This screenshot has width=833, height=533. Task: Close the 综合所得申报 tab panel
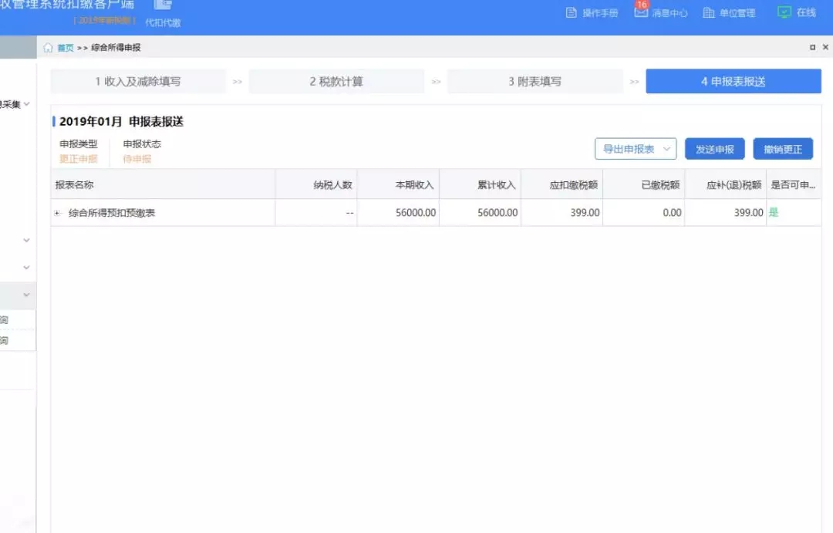click(825, 48)
